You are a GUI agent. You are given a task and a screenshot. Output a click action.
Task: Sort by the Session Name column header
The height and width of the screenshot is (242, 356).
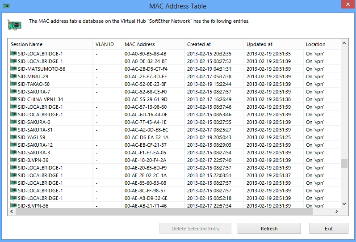point(50,44)
